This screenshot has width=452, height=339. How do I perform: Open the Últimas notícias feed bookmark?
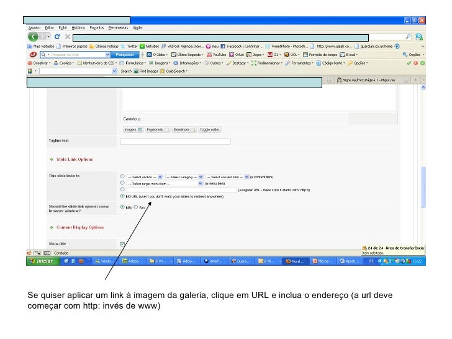(x=104, y=46)
